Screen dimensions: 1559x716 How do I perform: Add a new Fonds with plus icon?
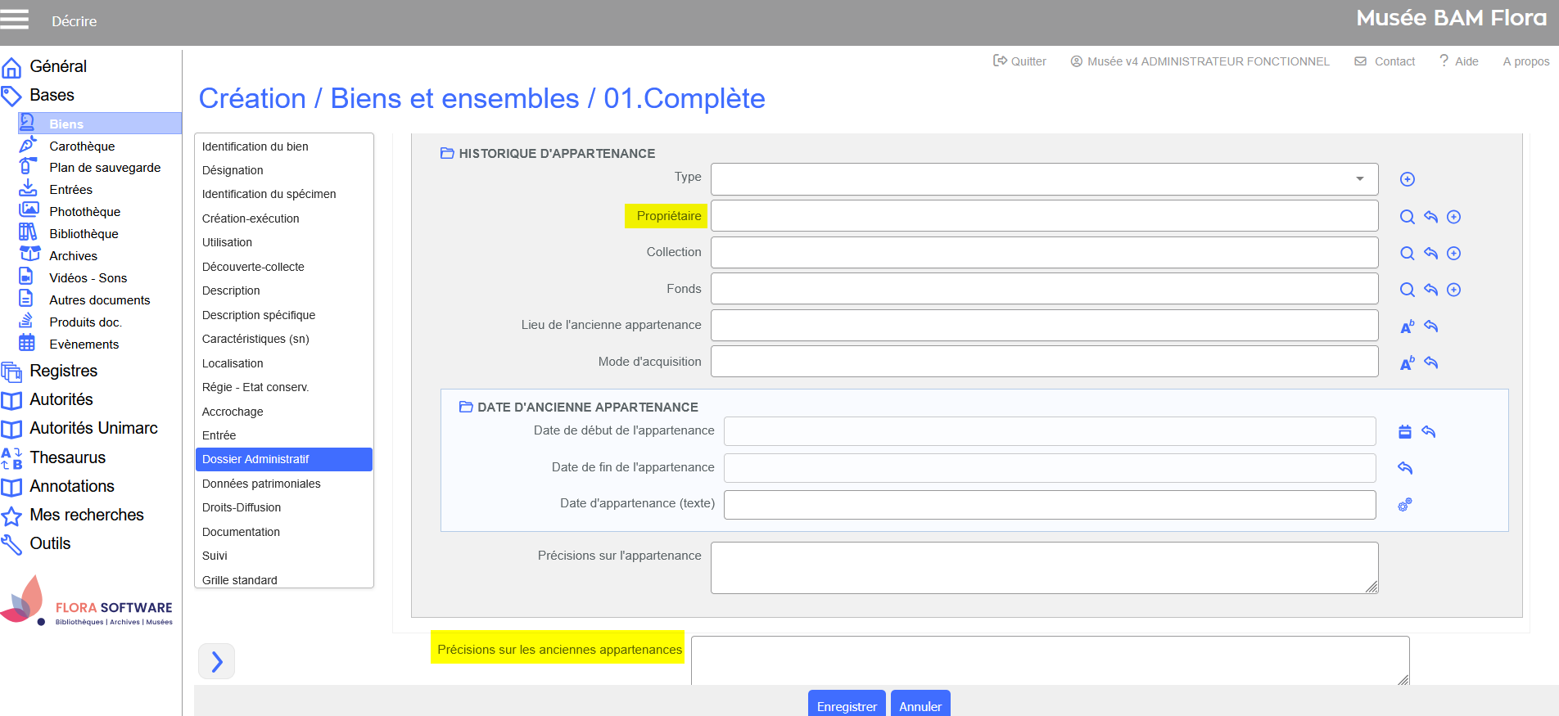1454,290
